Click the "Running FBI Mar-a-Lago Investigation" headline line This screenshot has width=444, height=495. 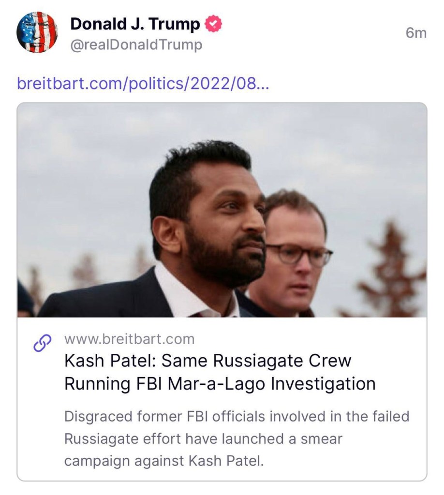coord(220,383)
